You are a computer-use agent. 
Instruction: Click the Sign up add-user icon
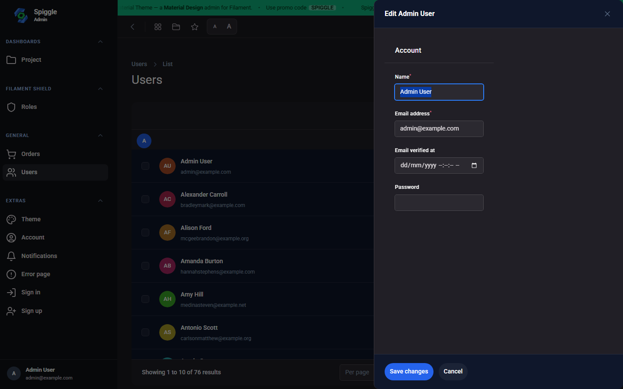(11, 311)
